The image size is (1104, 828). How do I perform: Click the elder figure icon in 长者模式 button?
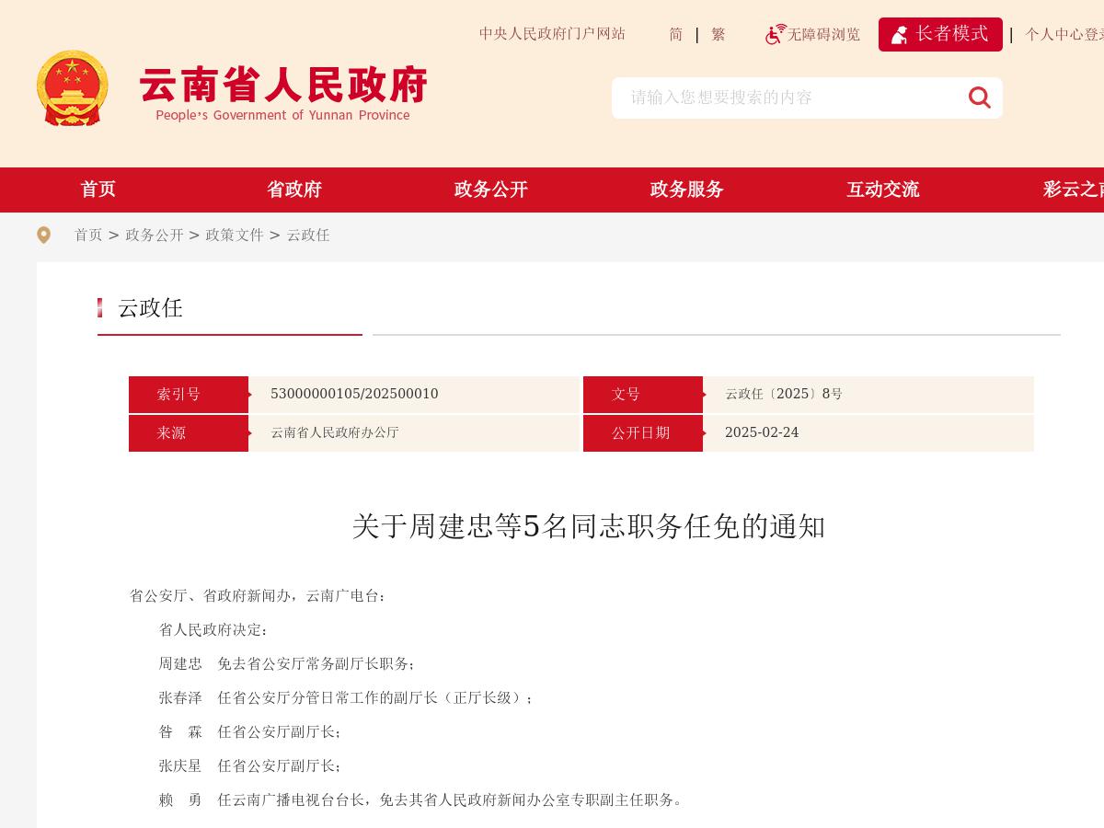pyautogui.click(x=900, y=34)
